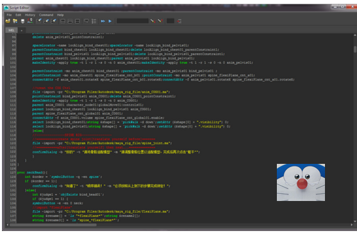Click 'symbolButton -e -en 0 neck' line

tap(58, 203)
